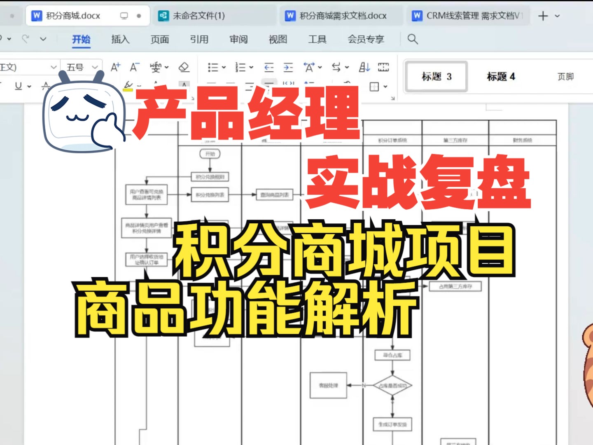Click the phonetic guide icon
This screenshot has height=445, width=593.
pos(155,67)
